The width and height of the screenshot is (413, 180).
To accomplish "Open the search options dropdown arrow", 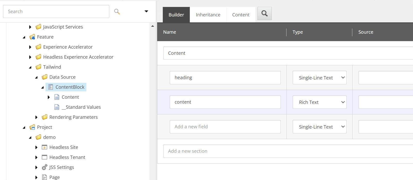I will click(x=146, y=11).
